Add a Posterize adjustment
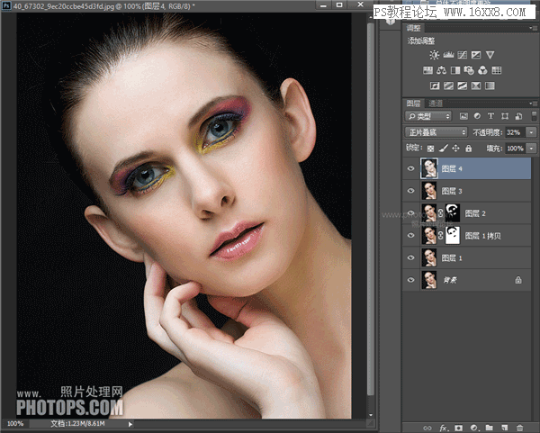Viewport: 540px width, 433px height. [x=448, y=86]
